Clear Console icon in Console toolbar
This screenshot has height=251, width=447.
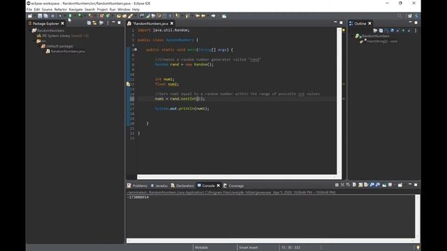click(x=354, y=185)
